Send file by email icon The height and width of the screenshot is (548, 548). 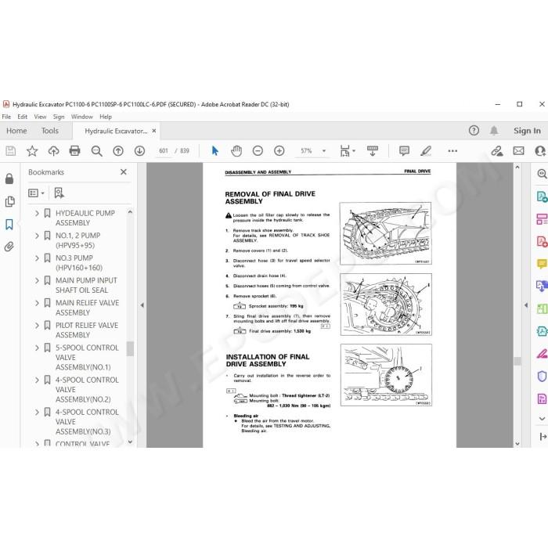coord(518,151)
